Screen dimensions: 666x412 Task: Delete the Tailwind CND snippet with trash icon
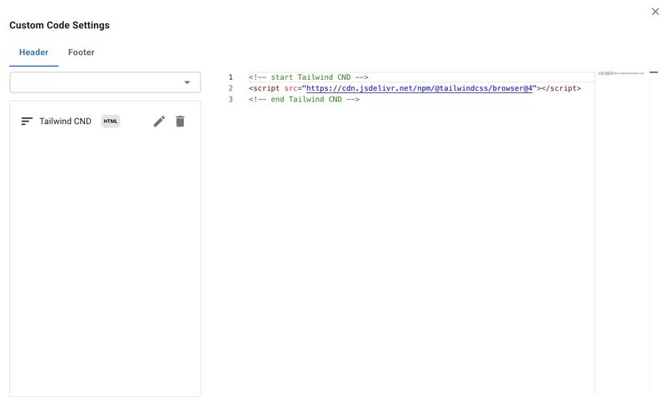point(180,122)
